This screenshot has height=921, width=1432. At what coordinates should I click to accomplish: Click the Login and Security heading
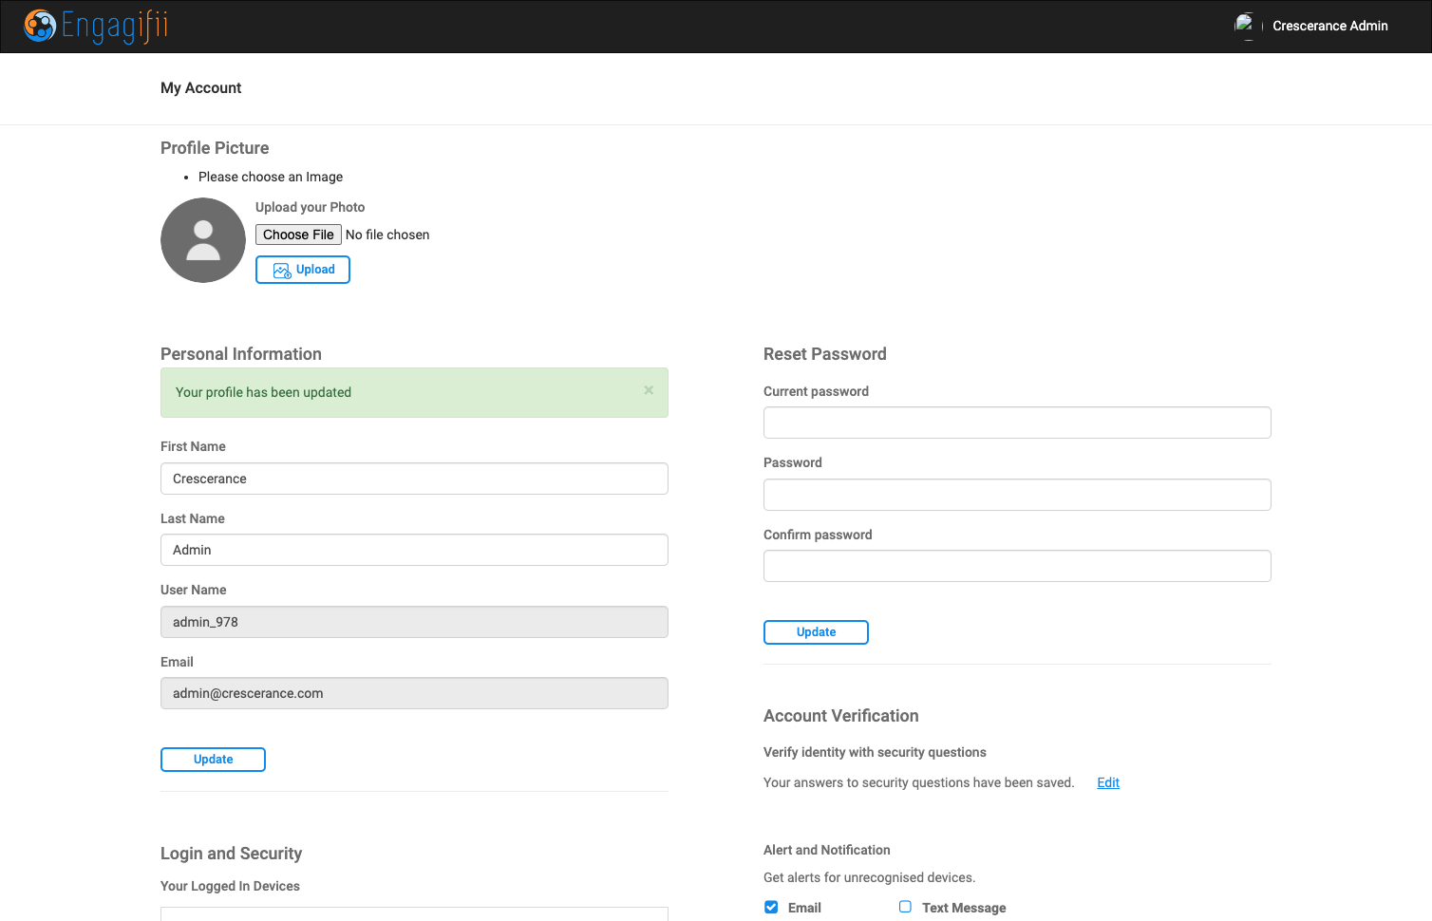click(232, 854)
